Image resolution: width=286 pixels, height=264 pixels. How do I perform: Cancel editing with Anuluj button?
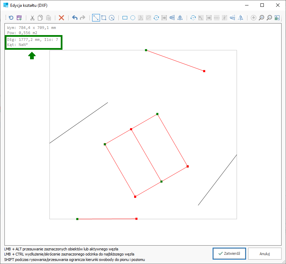(264, 254)
